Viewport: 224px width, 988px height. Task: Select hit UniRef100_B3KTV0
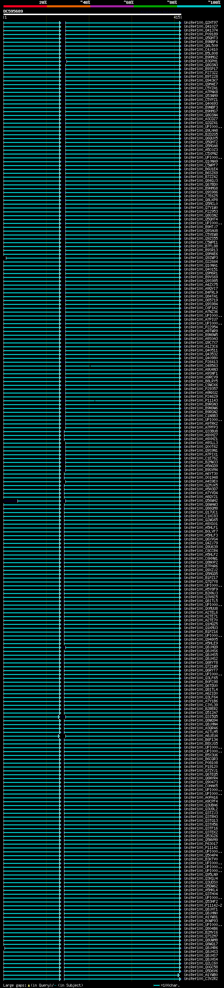(201, 859)
